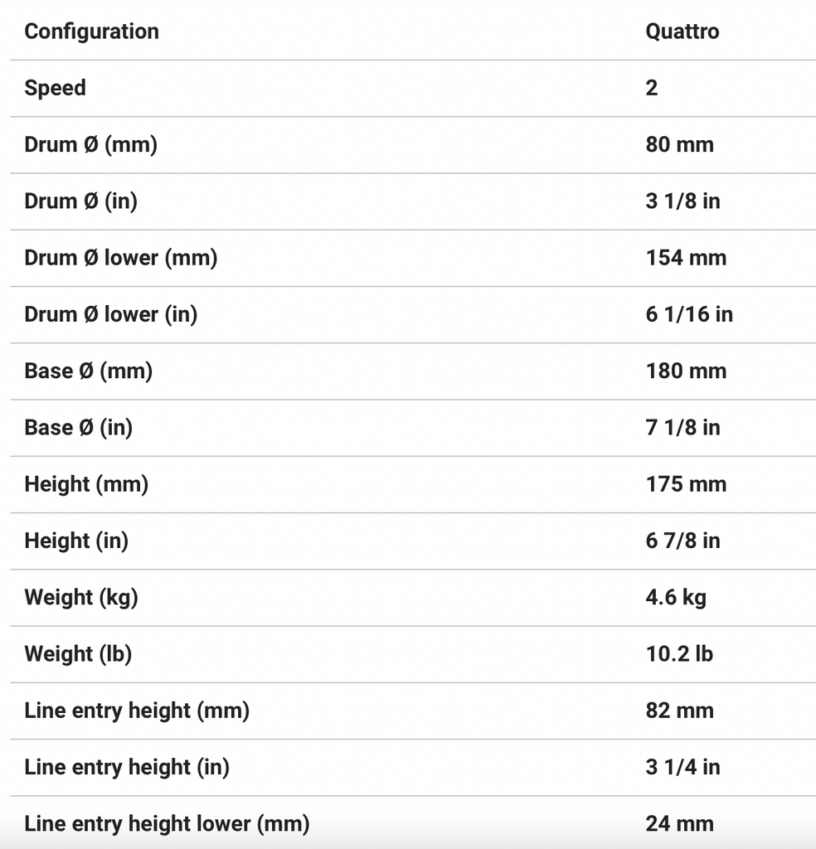The height and width of the screenshot is (849, 816).
Task: Click the 82 mm line entry value
Action: [679, 711]
